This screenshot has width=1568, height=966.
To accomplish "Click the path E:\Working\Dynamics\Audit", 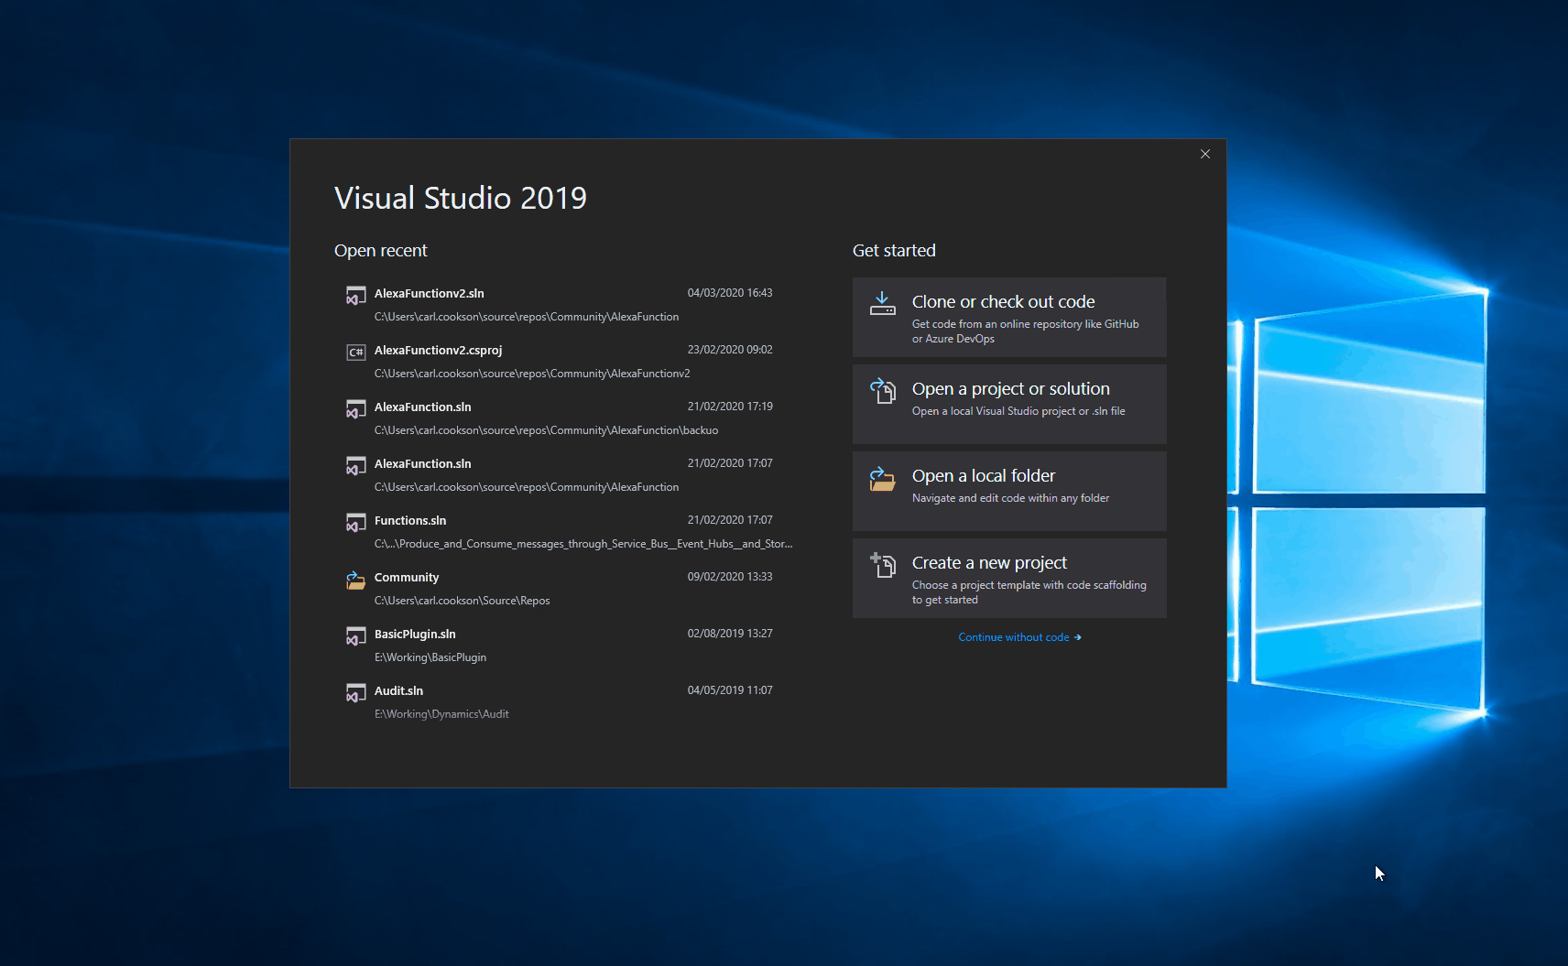I will pos(441,714).
